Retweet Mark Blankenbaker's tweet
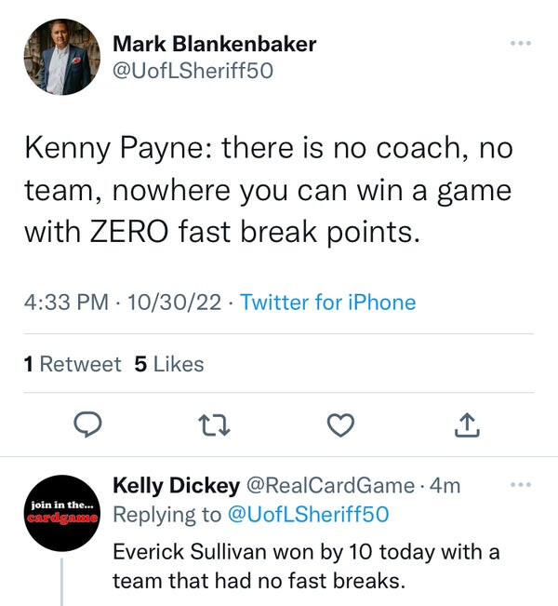The height and width of the screenshot is (606, 558). point(215,425)
